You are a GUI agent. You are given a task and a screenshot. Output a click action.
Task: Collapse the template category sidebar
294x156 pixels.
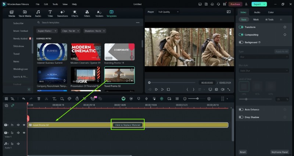point(29,89)
